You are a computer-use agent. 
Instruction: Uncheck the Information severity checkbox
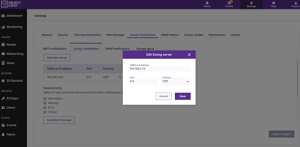pyautogui.click(x=45, y=98)
